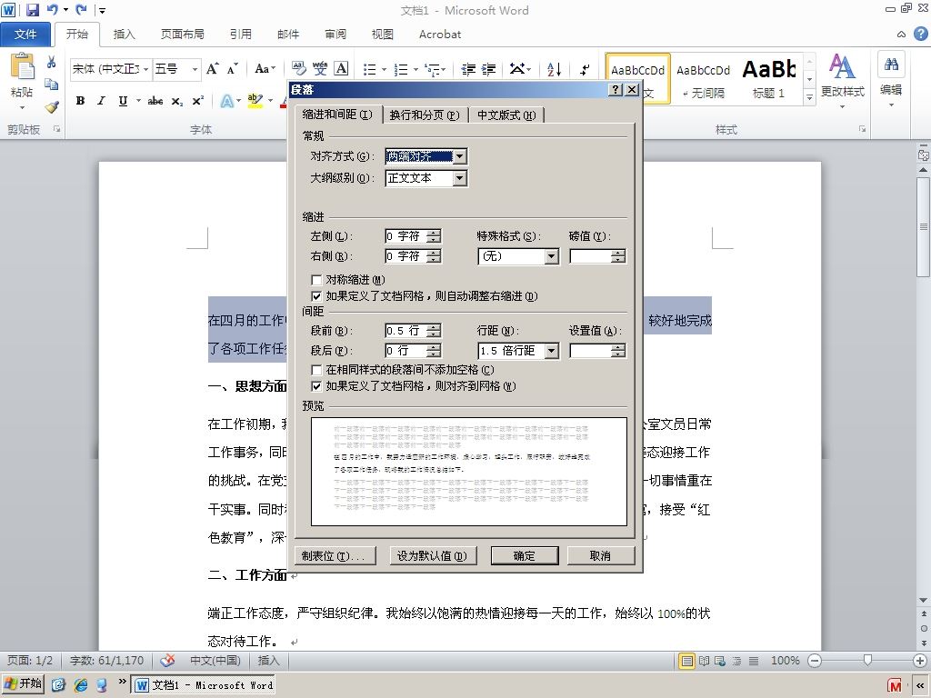Switch to the 中文版式 tab
931x698 pixels.
506,115
